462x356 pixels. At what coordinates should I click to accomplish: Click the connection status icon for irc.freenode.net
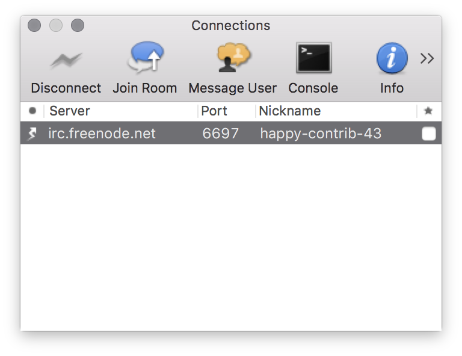[32, 133]
